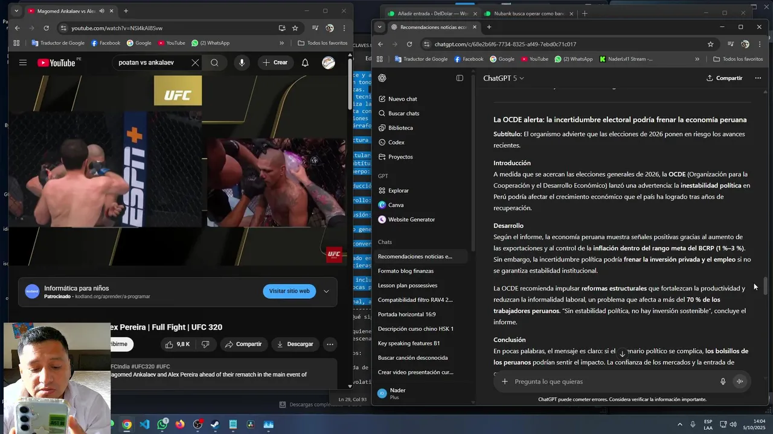The width and height of the screenshot is (773, 434).
Task: Open ChatGPT conversation options ellipsis
Action: [x=758, y=78]
